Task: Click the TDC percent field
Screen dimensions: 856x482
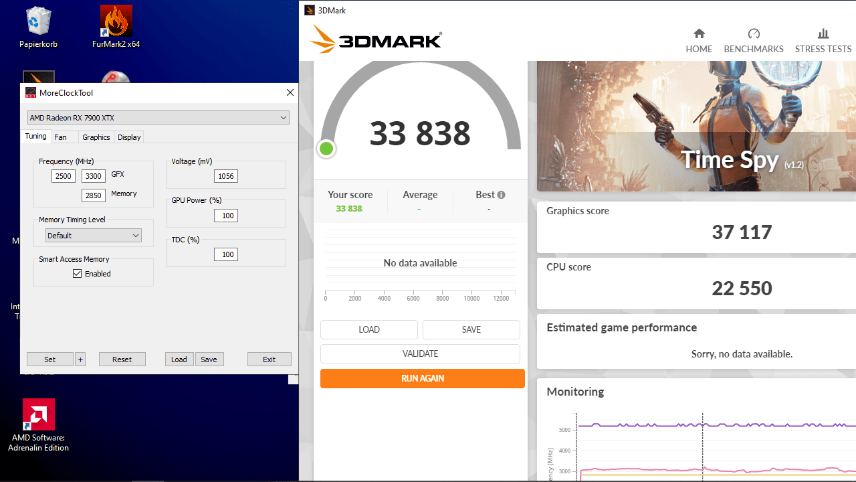Action: (x=226, y=254)
